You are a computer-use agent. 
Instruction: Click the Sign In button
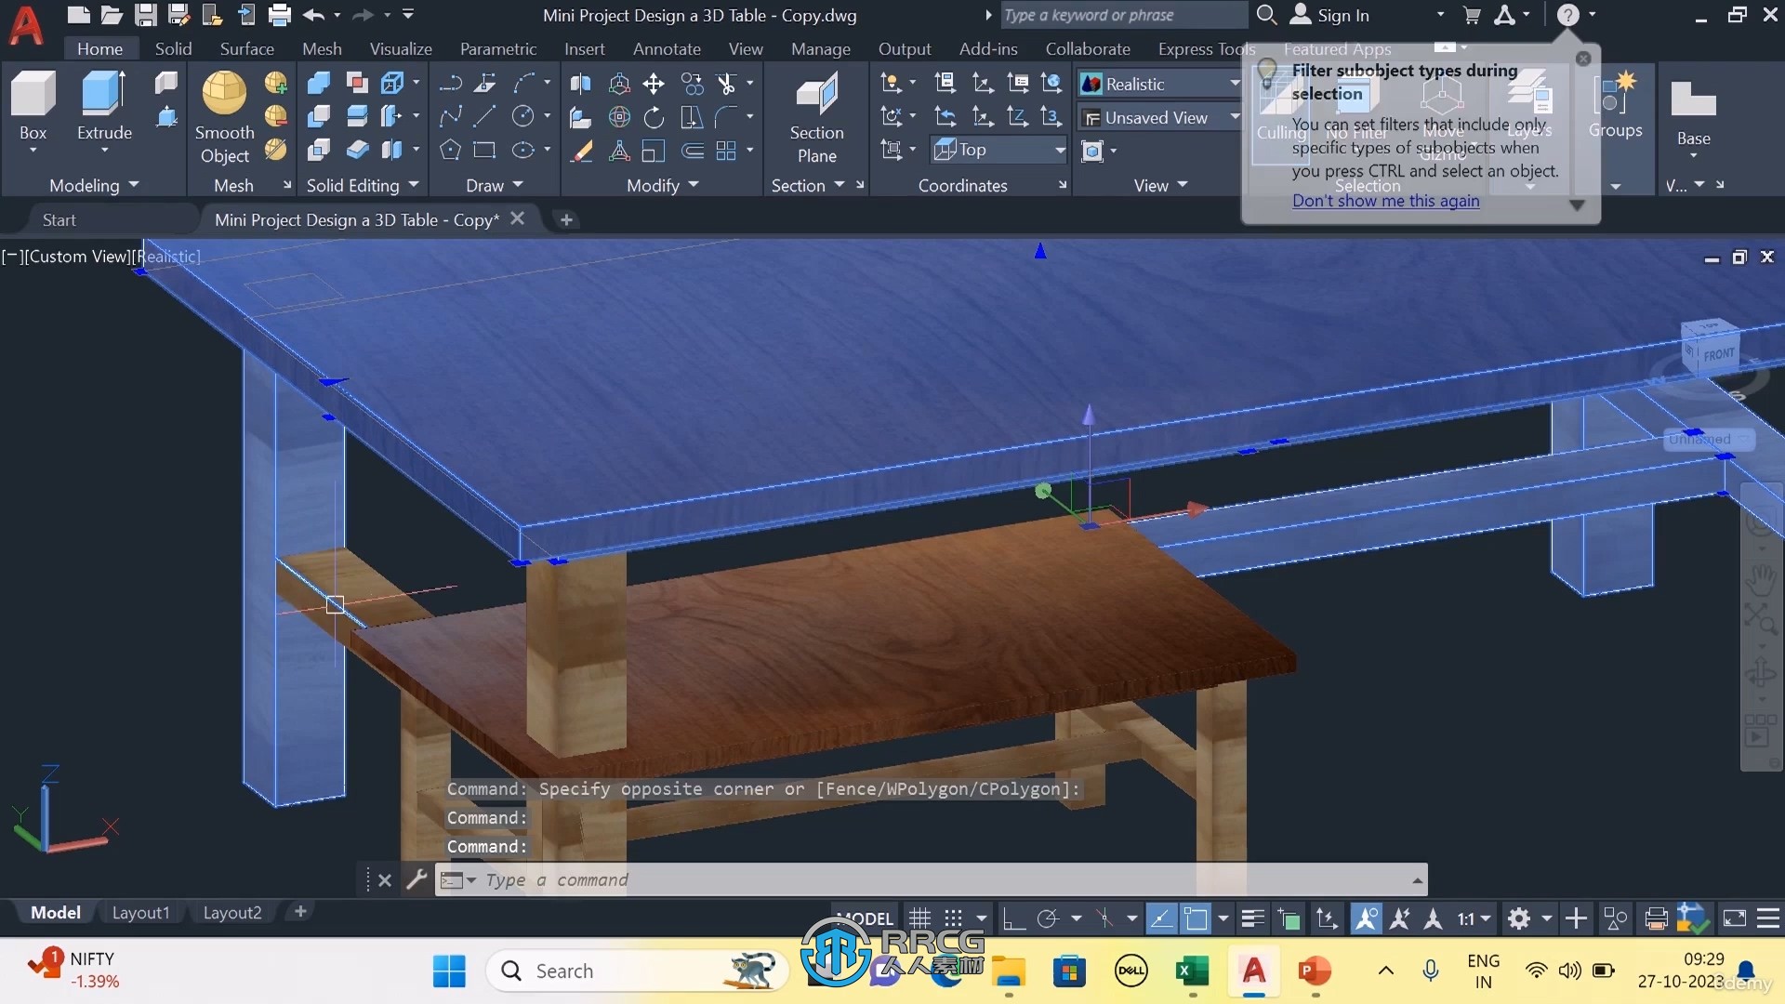[1331, 15]
